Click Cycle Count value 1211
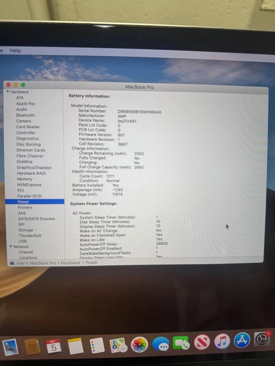Viewport: 275px width, 366px height. point(110,176)
